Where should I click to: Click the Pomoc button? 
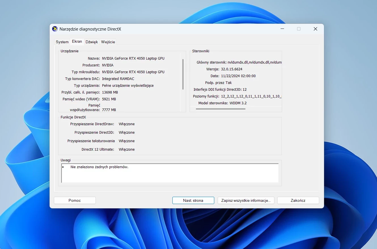tap(75, 200)
